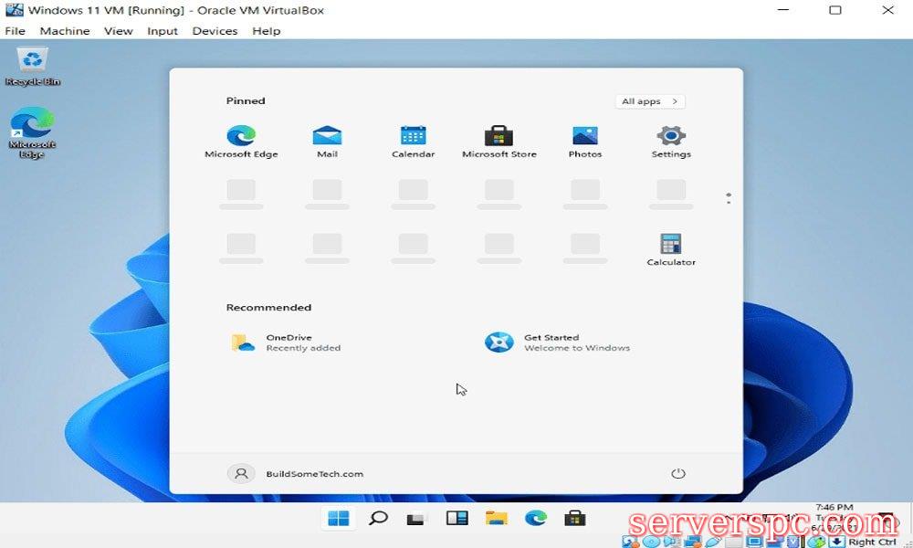Open the Devices menu
The height and width of the screenshot is (548, 913).
[215, 31]
